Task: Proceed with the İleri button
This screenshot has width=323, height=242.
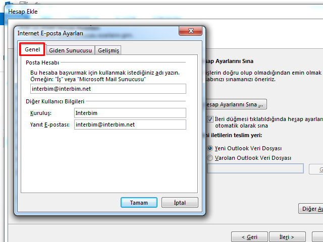Action: pyautogui.click(x=288, y=236)
